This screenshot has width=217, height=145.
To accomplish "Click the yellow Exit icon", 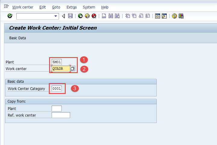I will (87, 16).
